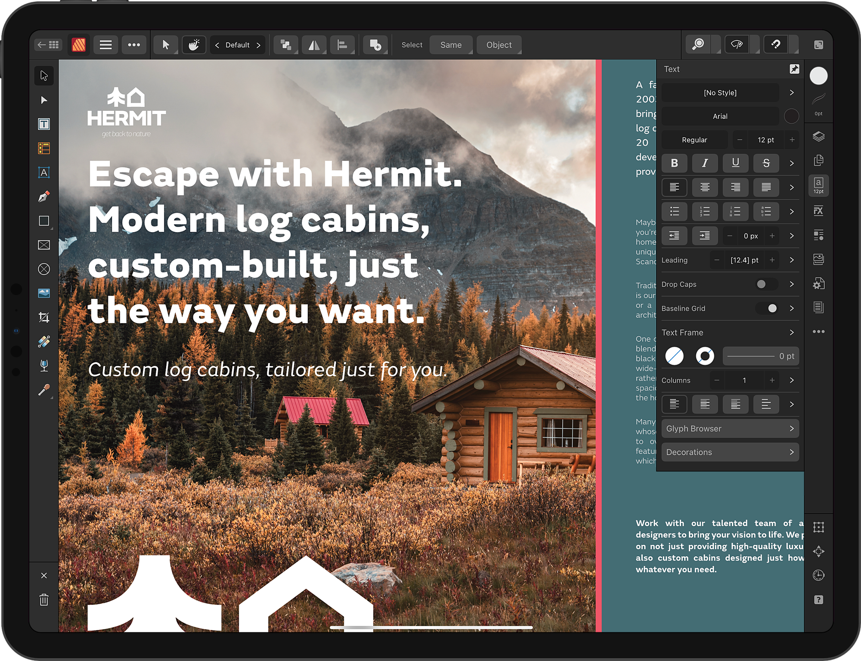The height and width of the screenshot is (661, 861).
Task: Open the Glyph Browser panel
Action: [x=728, y=428]
